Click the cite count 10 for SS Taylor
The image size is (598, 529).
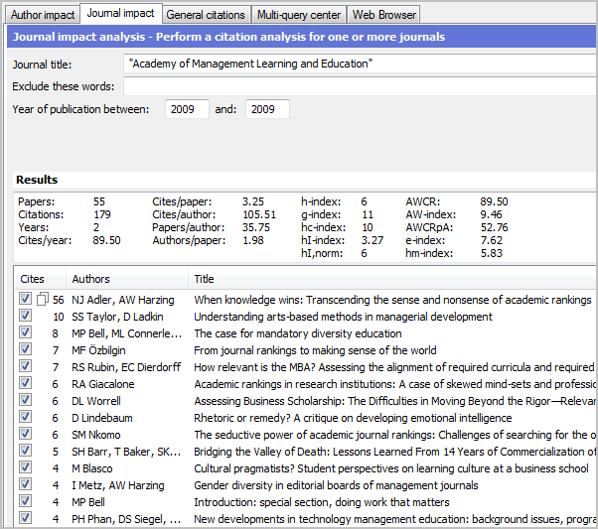(58, 317)
